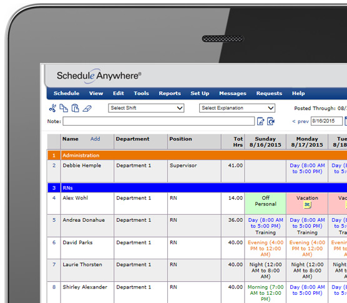
Task: Click row number 5
Action: [x=54, y=220]
